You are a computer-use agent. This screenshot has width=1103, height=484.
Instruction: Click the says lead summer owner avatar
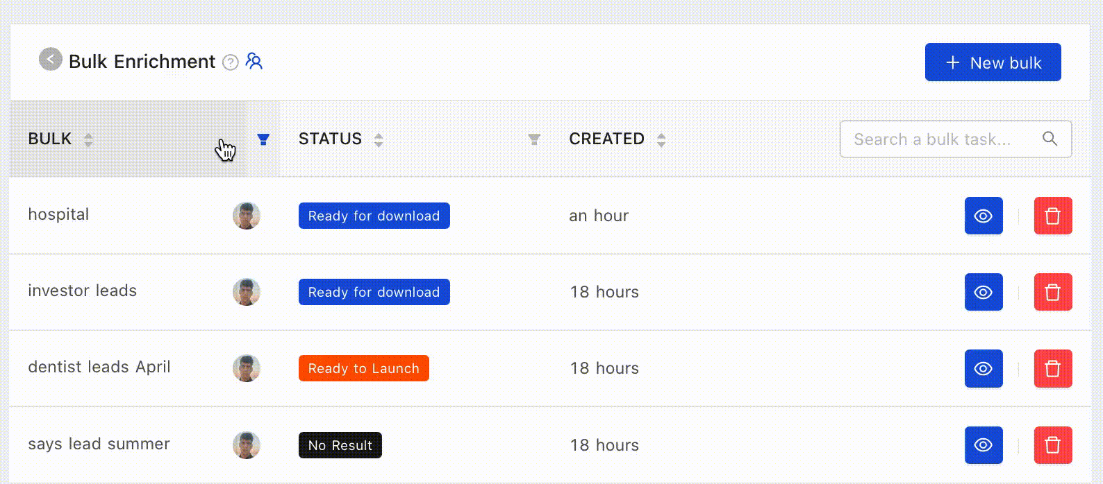click(x=247, y=444)
